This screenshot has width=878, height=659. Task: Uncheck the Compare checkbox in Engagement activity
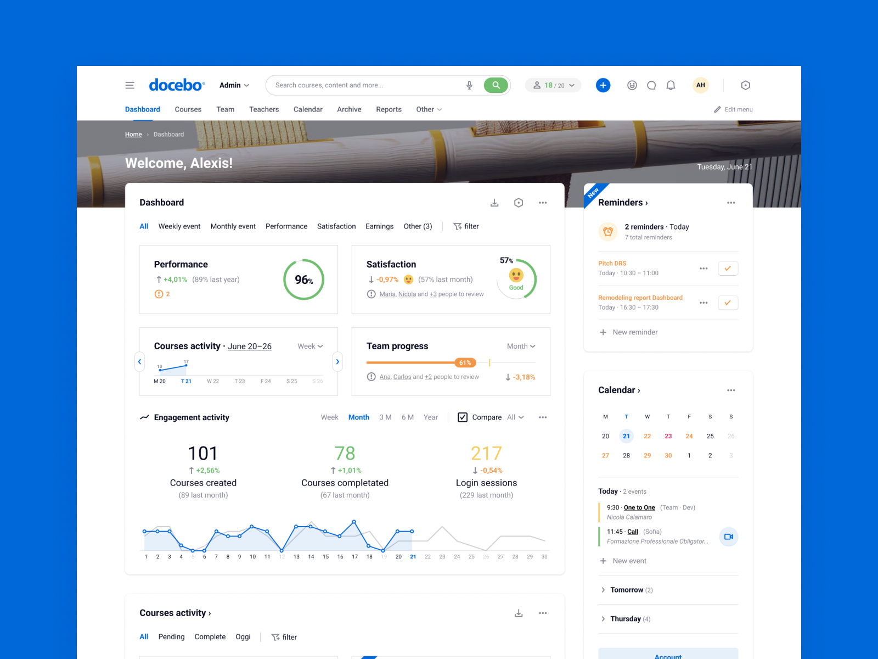[463, 417]
